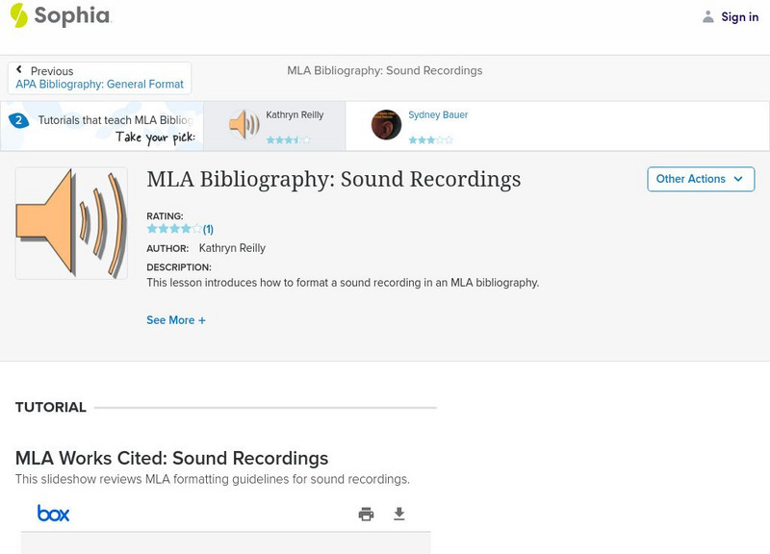Click author name Kathryn Reilly

tap(232, 248)
